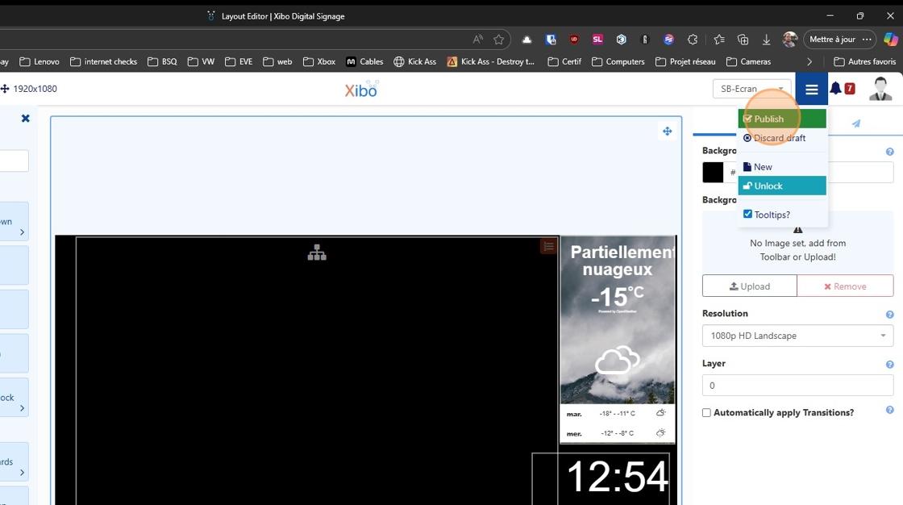Close the left toolbar panel
This screenshot has width=903, height=505.
tap(25, 118)
